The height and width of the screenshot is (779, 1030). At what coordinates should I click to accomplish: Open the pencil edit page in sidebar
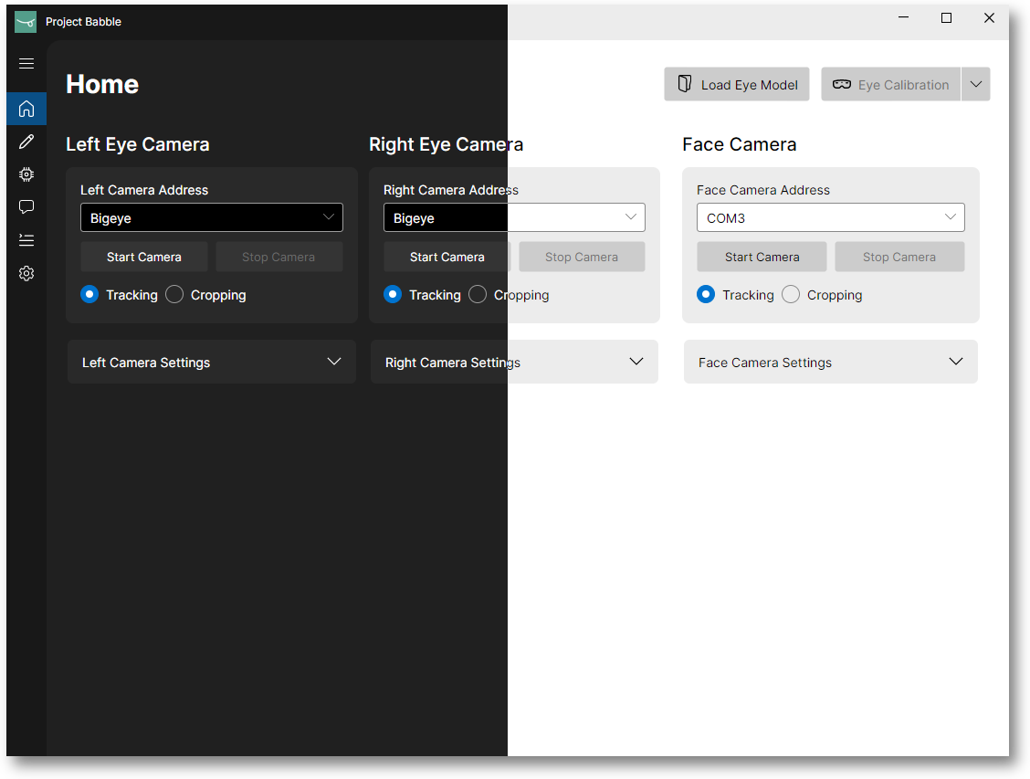pos(26,142)
